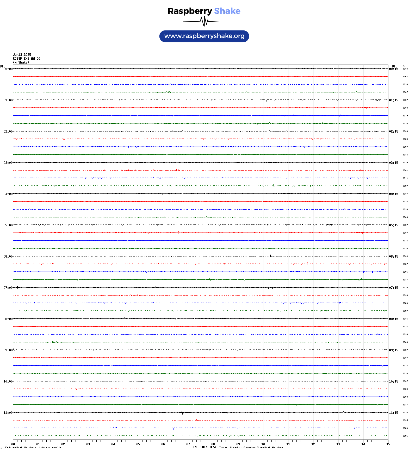
Task: Select the Jun13,2025 date label
Action: [x=22, y=55]
